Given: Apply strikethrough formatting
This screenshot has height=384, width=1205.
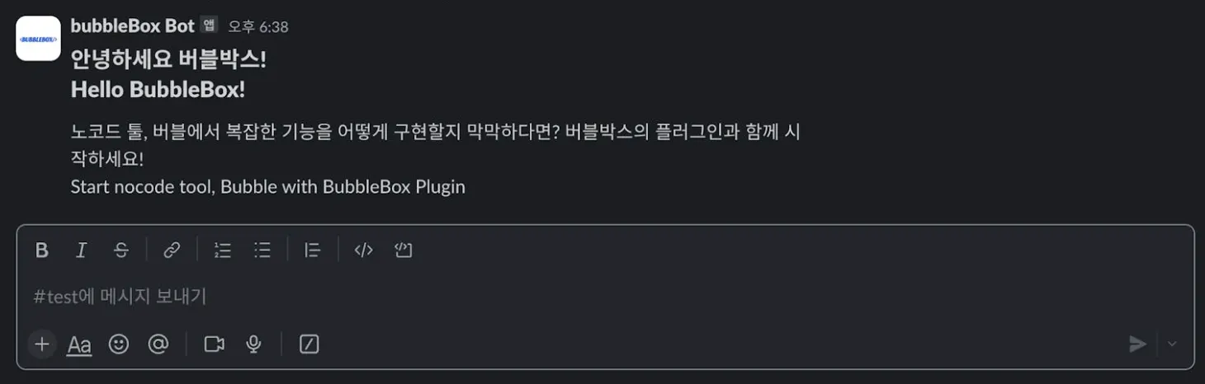Looking at the screenshot, I should point(121,251).
